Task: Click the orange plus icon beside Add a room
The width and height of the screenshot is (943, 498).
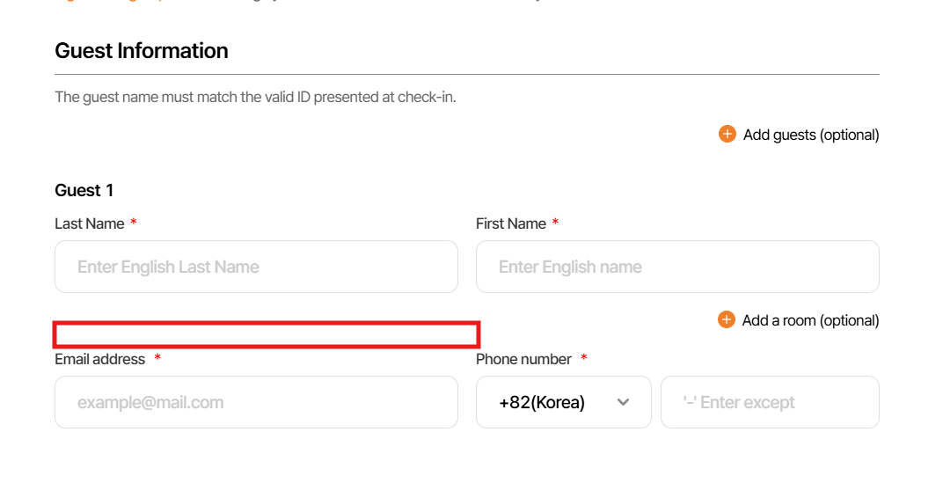Action: tap(727, 320)
